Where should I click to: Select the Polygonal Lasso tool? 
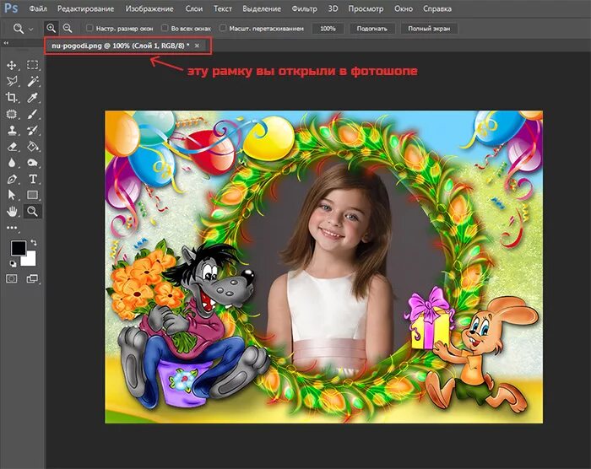pos(12,81)
